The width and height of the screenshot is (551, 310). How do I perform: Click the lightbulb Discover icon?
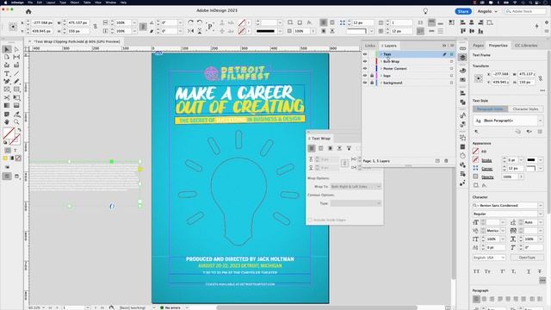pos(425,11)
